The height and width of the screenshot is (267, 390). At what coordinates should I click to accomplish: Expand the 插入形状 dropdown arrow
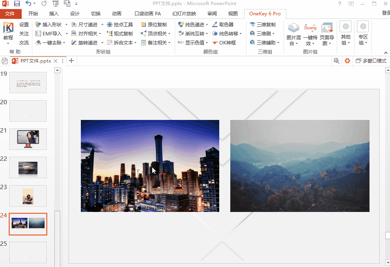point(66,24)
